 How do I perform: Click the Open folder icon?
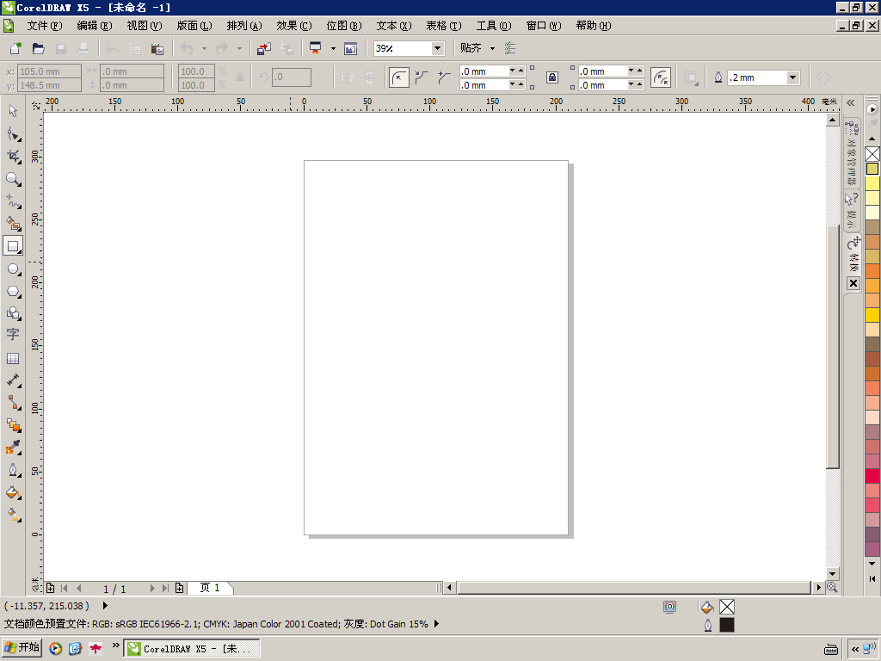(x=38, y=48)
